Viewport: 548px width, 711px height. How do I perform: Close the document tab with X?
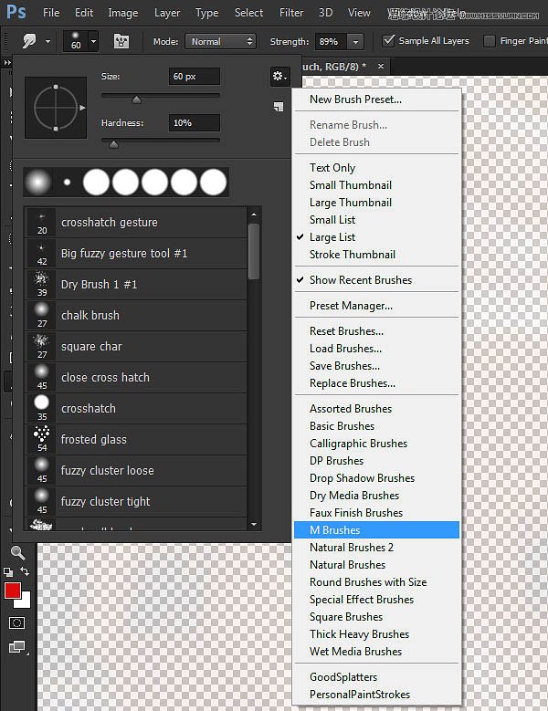(381, 67)
